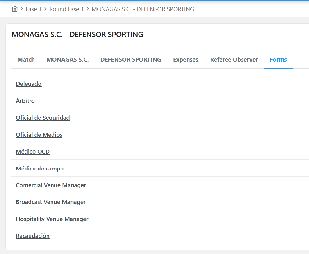Click the home icon in breadcrumb
309x254 pixels.
15,9
